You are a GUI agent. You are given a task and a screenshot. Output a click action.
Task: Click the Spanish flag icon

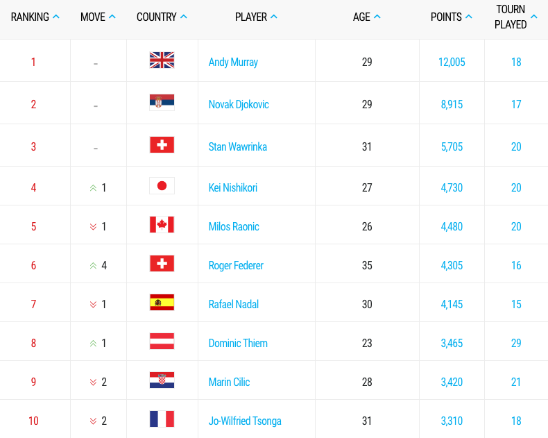click(x=162, y=302)
